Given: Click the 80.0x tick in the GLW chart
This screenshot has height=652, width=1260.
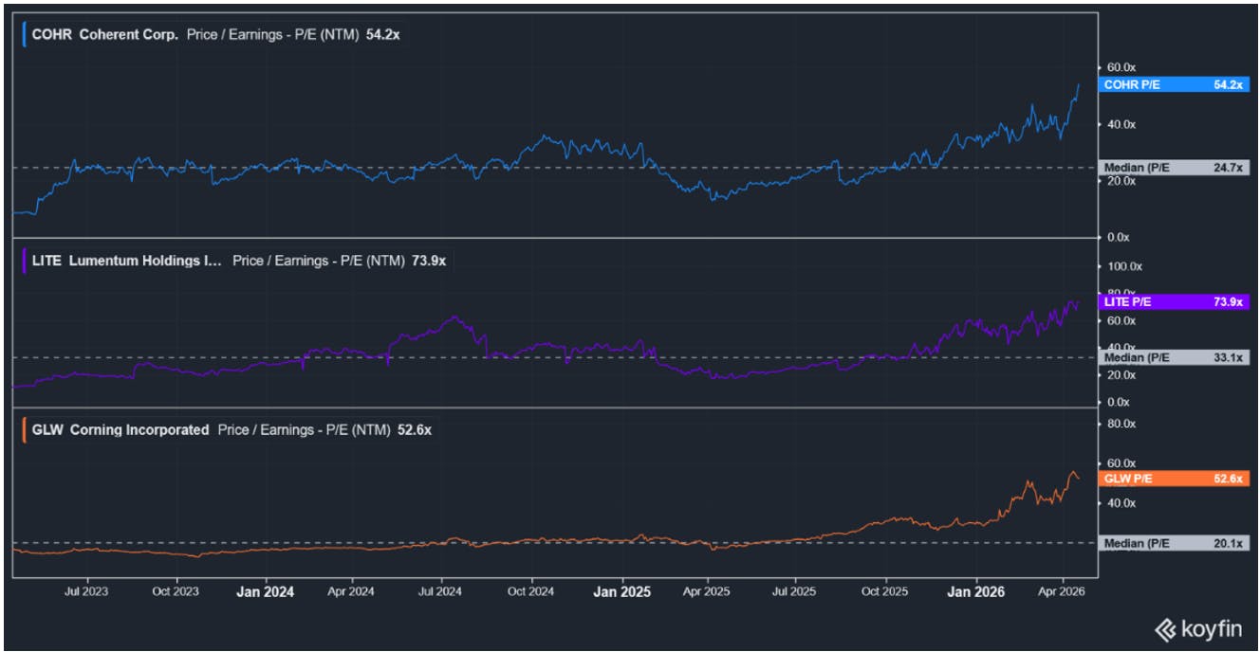Looking at the screenshot, I should tap(1121, 424).
